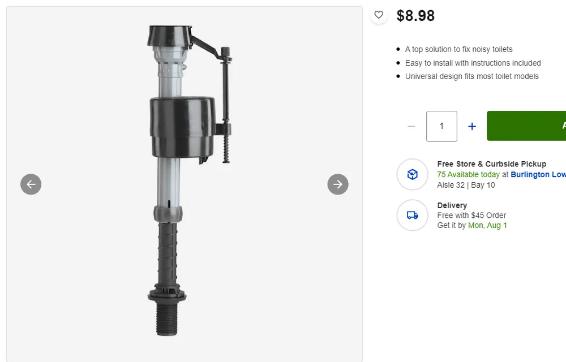Open the Burlington Lowe's store link
This screenshot has width=566, height=362.
(538, 175)
